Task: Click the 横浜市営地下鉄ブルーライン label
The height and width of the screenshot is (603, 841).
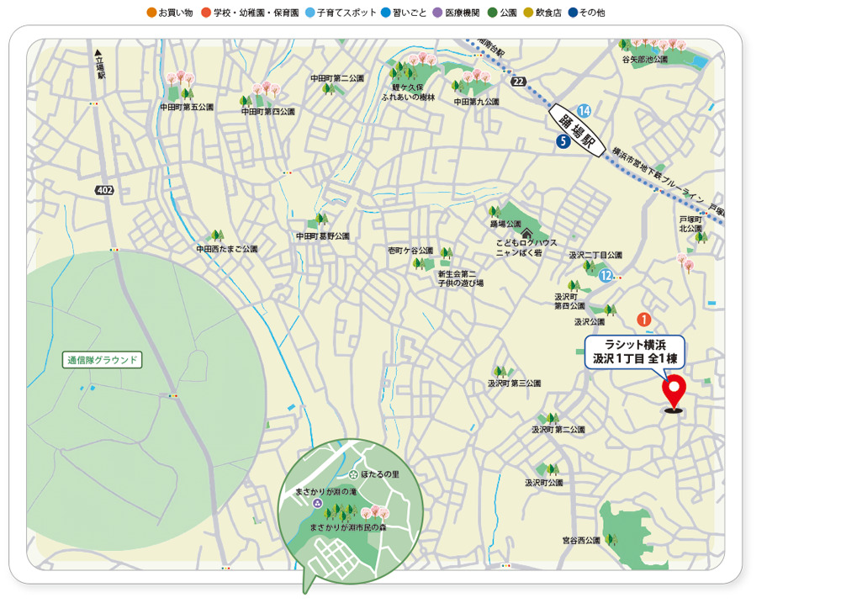Action: tap(658, 176)
